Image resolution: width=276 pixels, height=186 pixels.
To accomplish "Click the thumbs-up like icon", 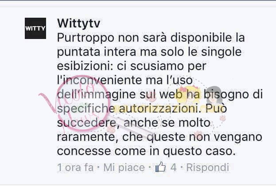I will pos(160,167).
